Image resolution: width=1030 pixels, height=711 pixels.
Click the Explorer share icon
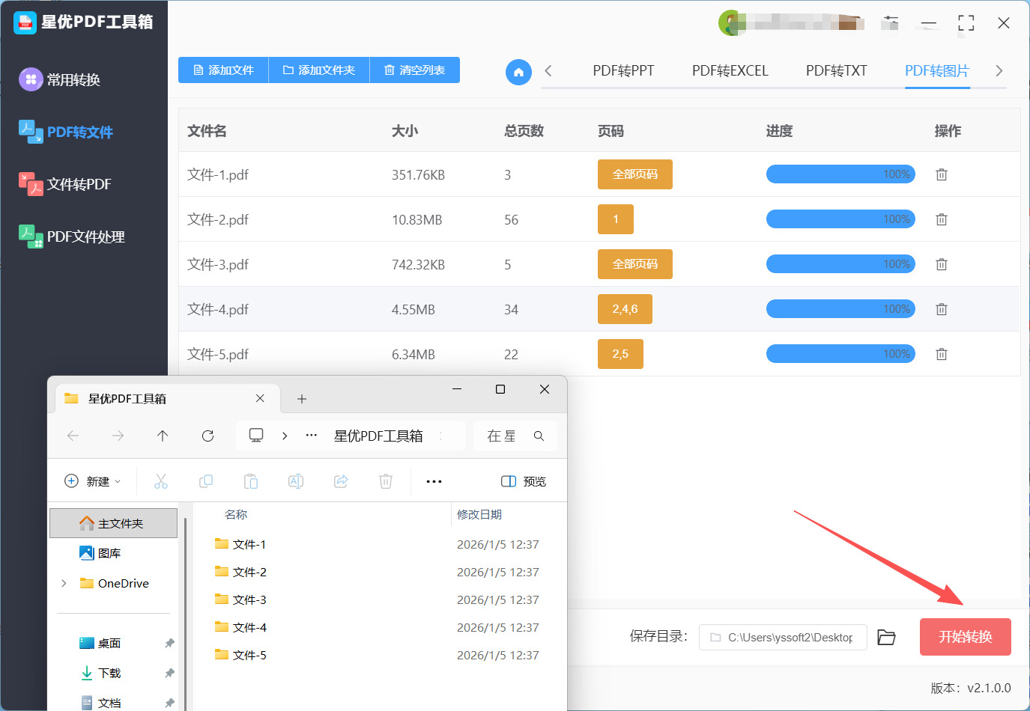tap(341, 481)
